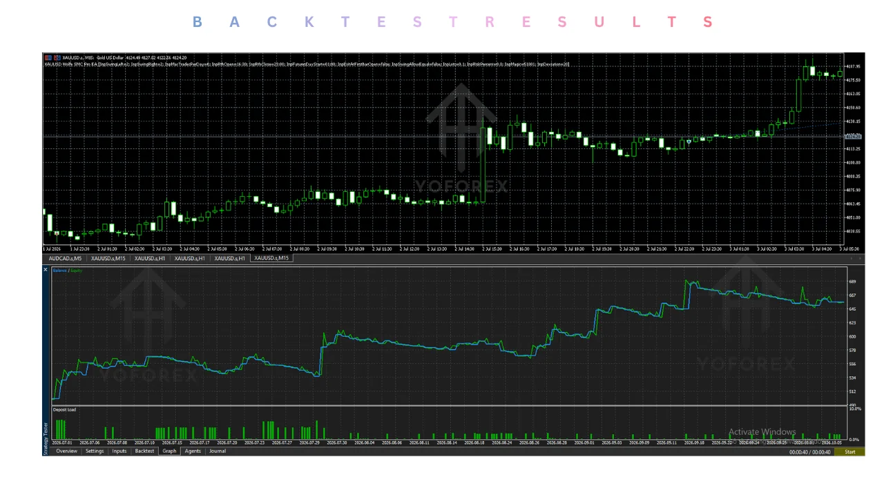Image resolution: width=884 pixels, height=497 pixels.
Task: Close the Strategy Tester panel with the X
Action: (x=46, y=270)
